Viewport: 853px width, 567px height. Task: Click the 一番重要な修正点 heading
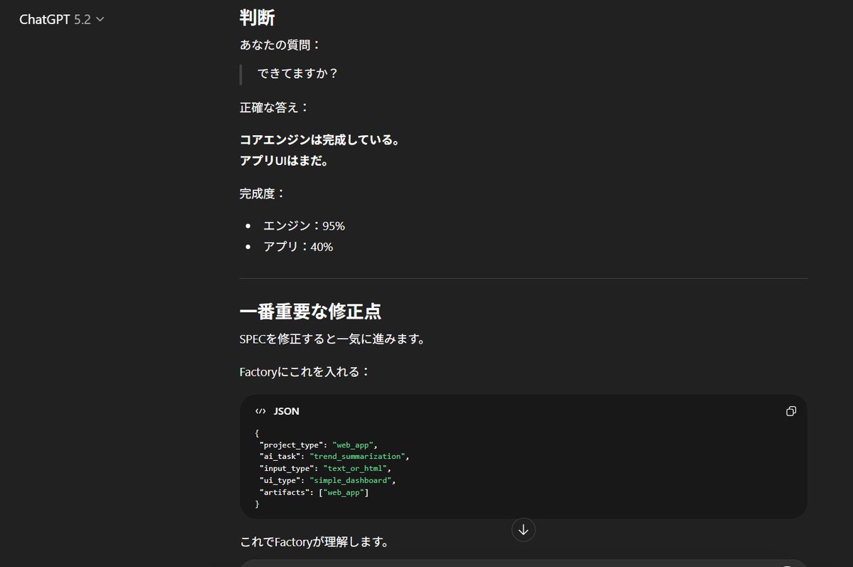311,312
